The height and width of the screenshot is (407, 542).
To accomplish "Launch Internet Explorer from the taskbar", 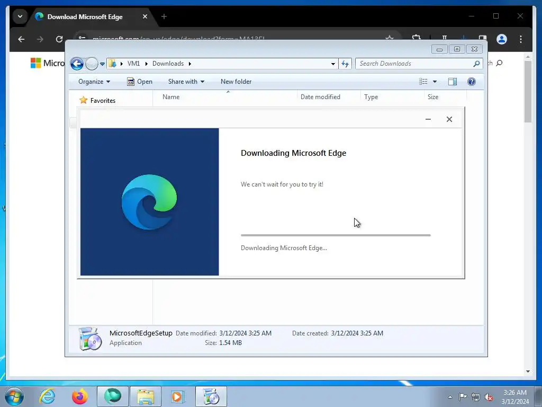I will [47, 396].
